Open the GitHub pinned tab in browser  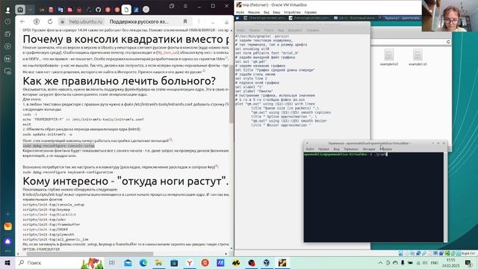(98, 10)
